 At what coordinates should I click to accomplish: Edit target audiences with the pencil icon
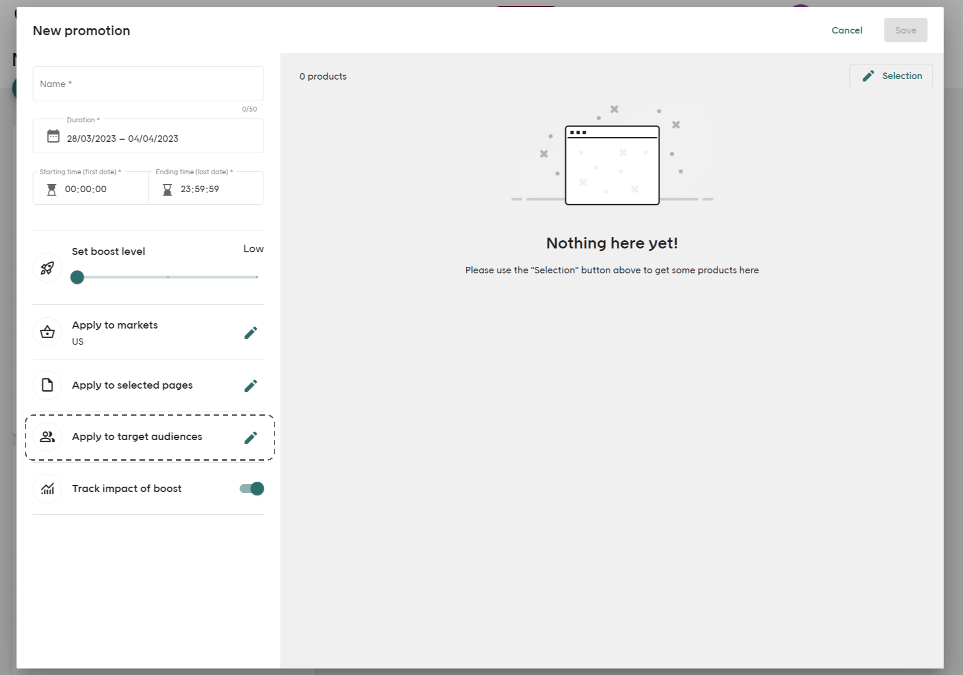click(250, 438)
